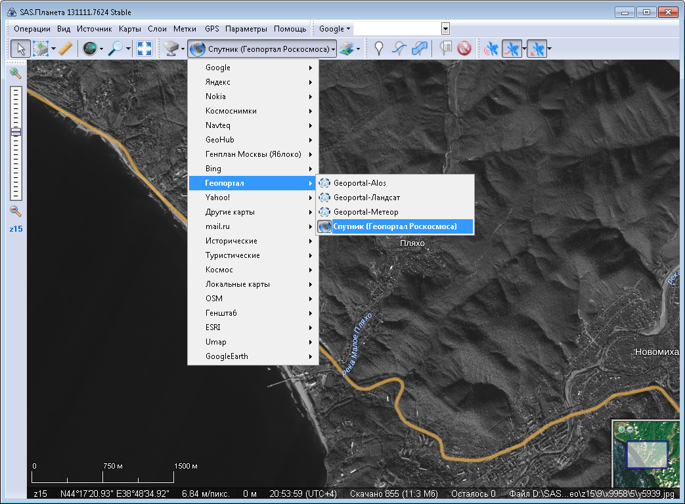This screenshot has width=685, height=504.
Task: Expand the Генштаб maps submenu
Action: (x=254, y=313)
